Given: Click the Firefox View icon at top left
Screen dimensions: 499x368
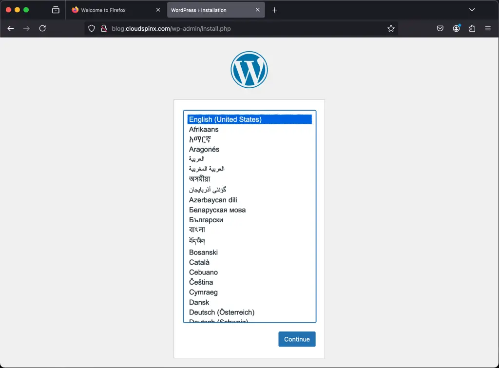Looking at the screenshot, I should (x=56, y=9).
